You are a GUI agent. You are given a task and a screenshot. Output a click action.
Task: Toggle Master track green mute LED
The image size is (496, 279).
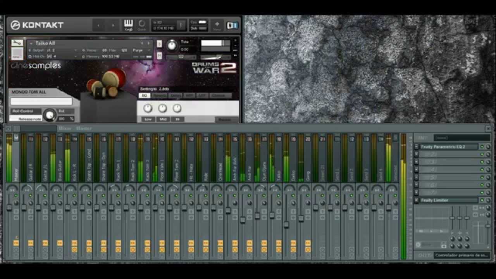tap(16, 196)
